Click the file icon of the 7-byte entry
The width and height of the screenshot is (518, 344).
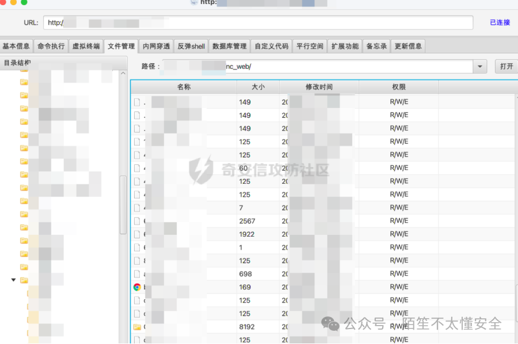[136, 207]
